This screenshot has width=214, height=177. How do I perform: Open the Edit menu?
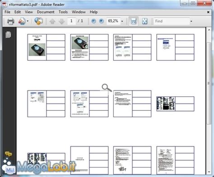18,12
